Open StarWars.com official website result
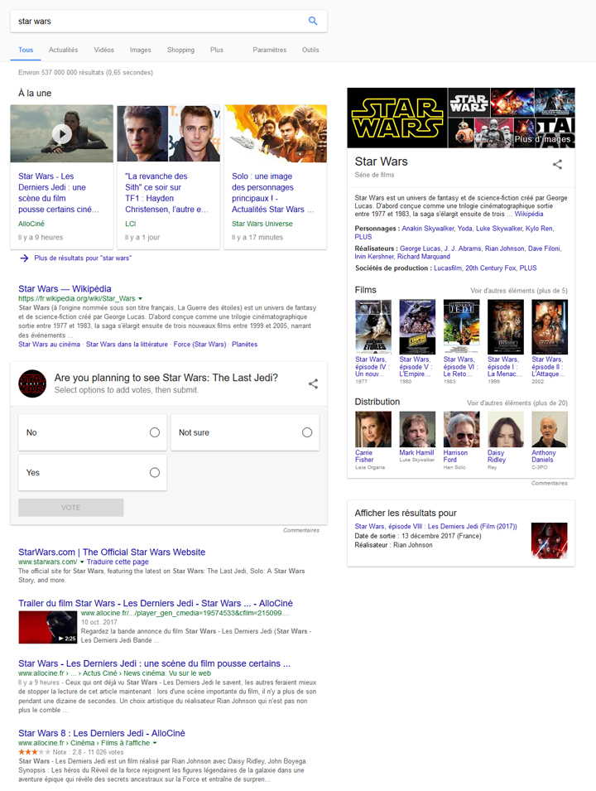The height and width of the screenshot is (791, 596). (x=112, y=552)
